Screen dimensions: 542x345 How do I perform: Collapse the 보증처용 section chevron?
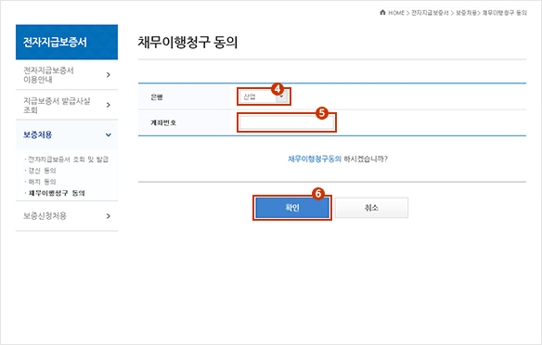(109, 134)
